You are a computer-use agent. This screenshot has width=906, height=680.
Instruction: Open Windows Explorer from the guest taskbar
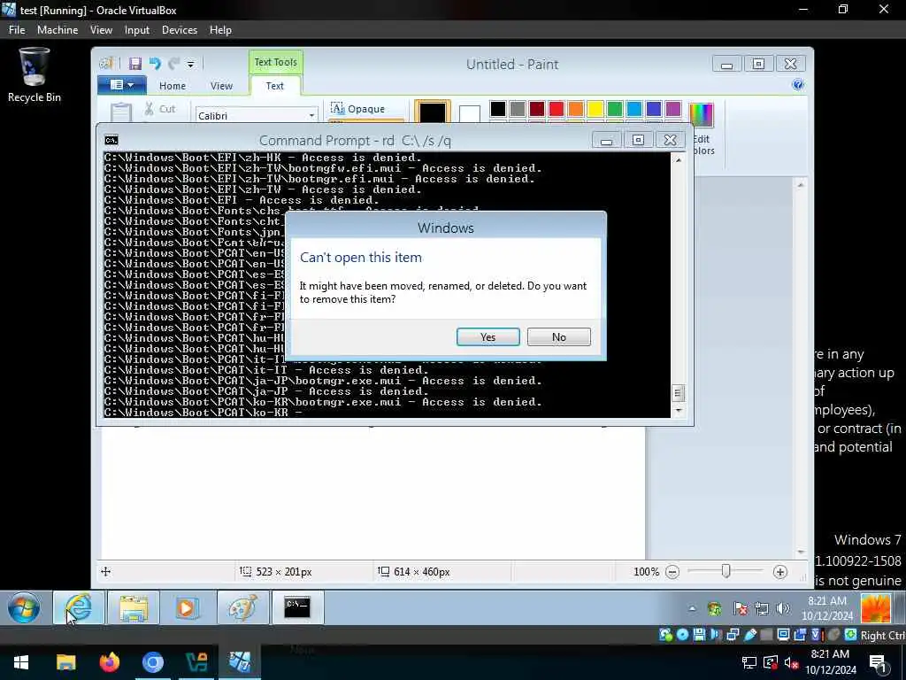pyautogui.click(x=134, y=607)
